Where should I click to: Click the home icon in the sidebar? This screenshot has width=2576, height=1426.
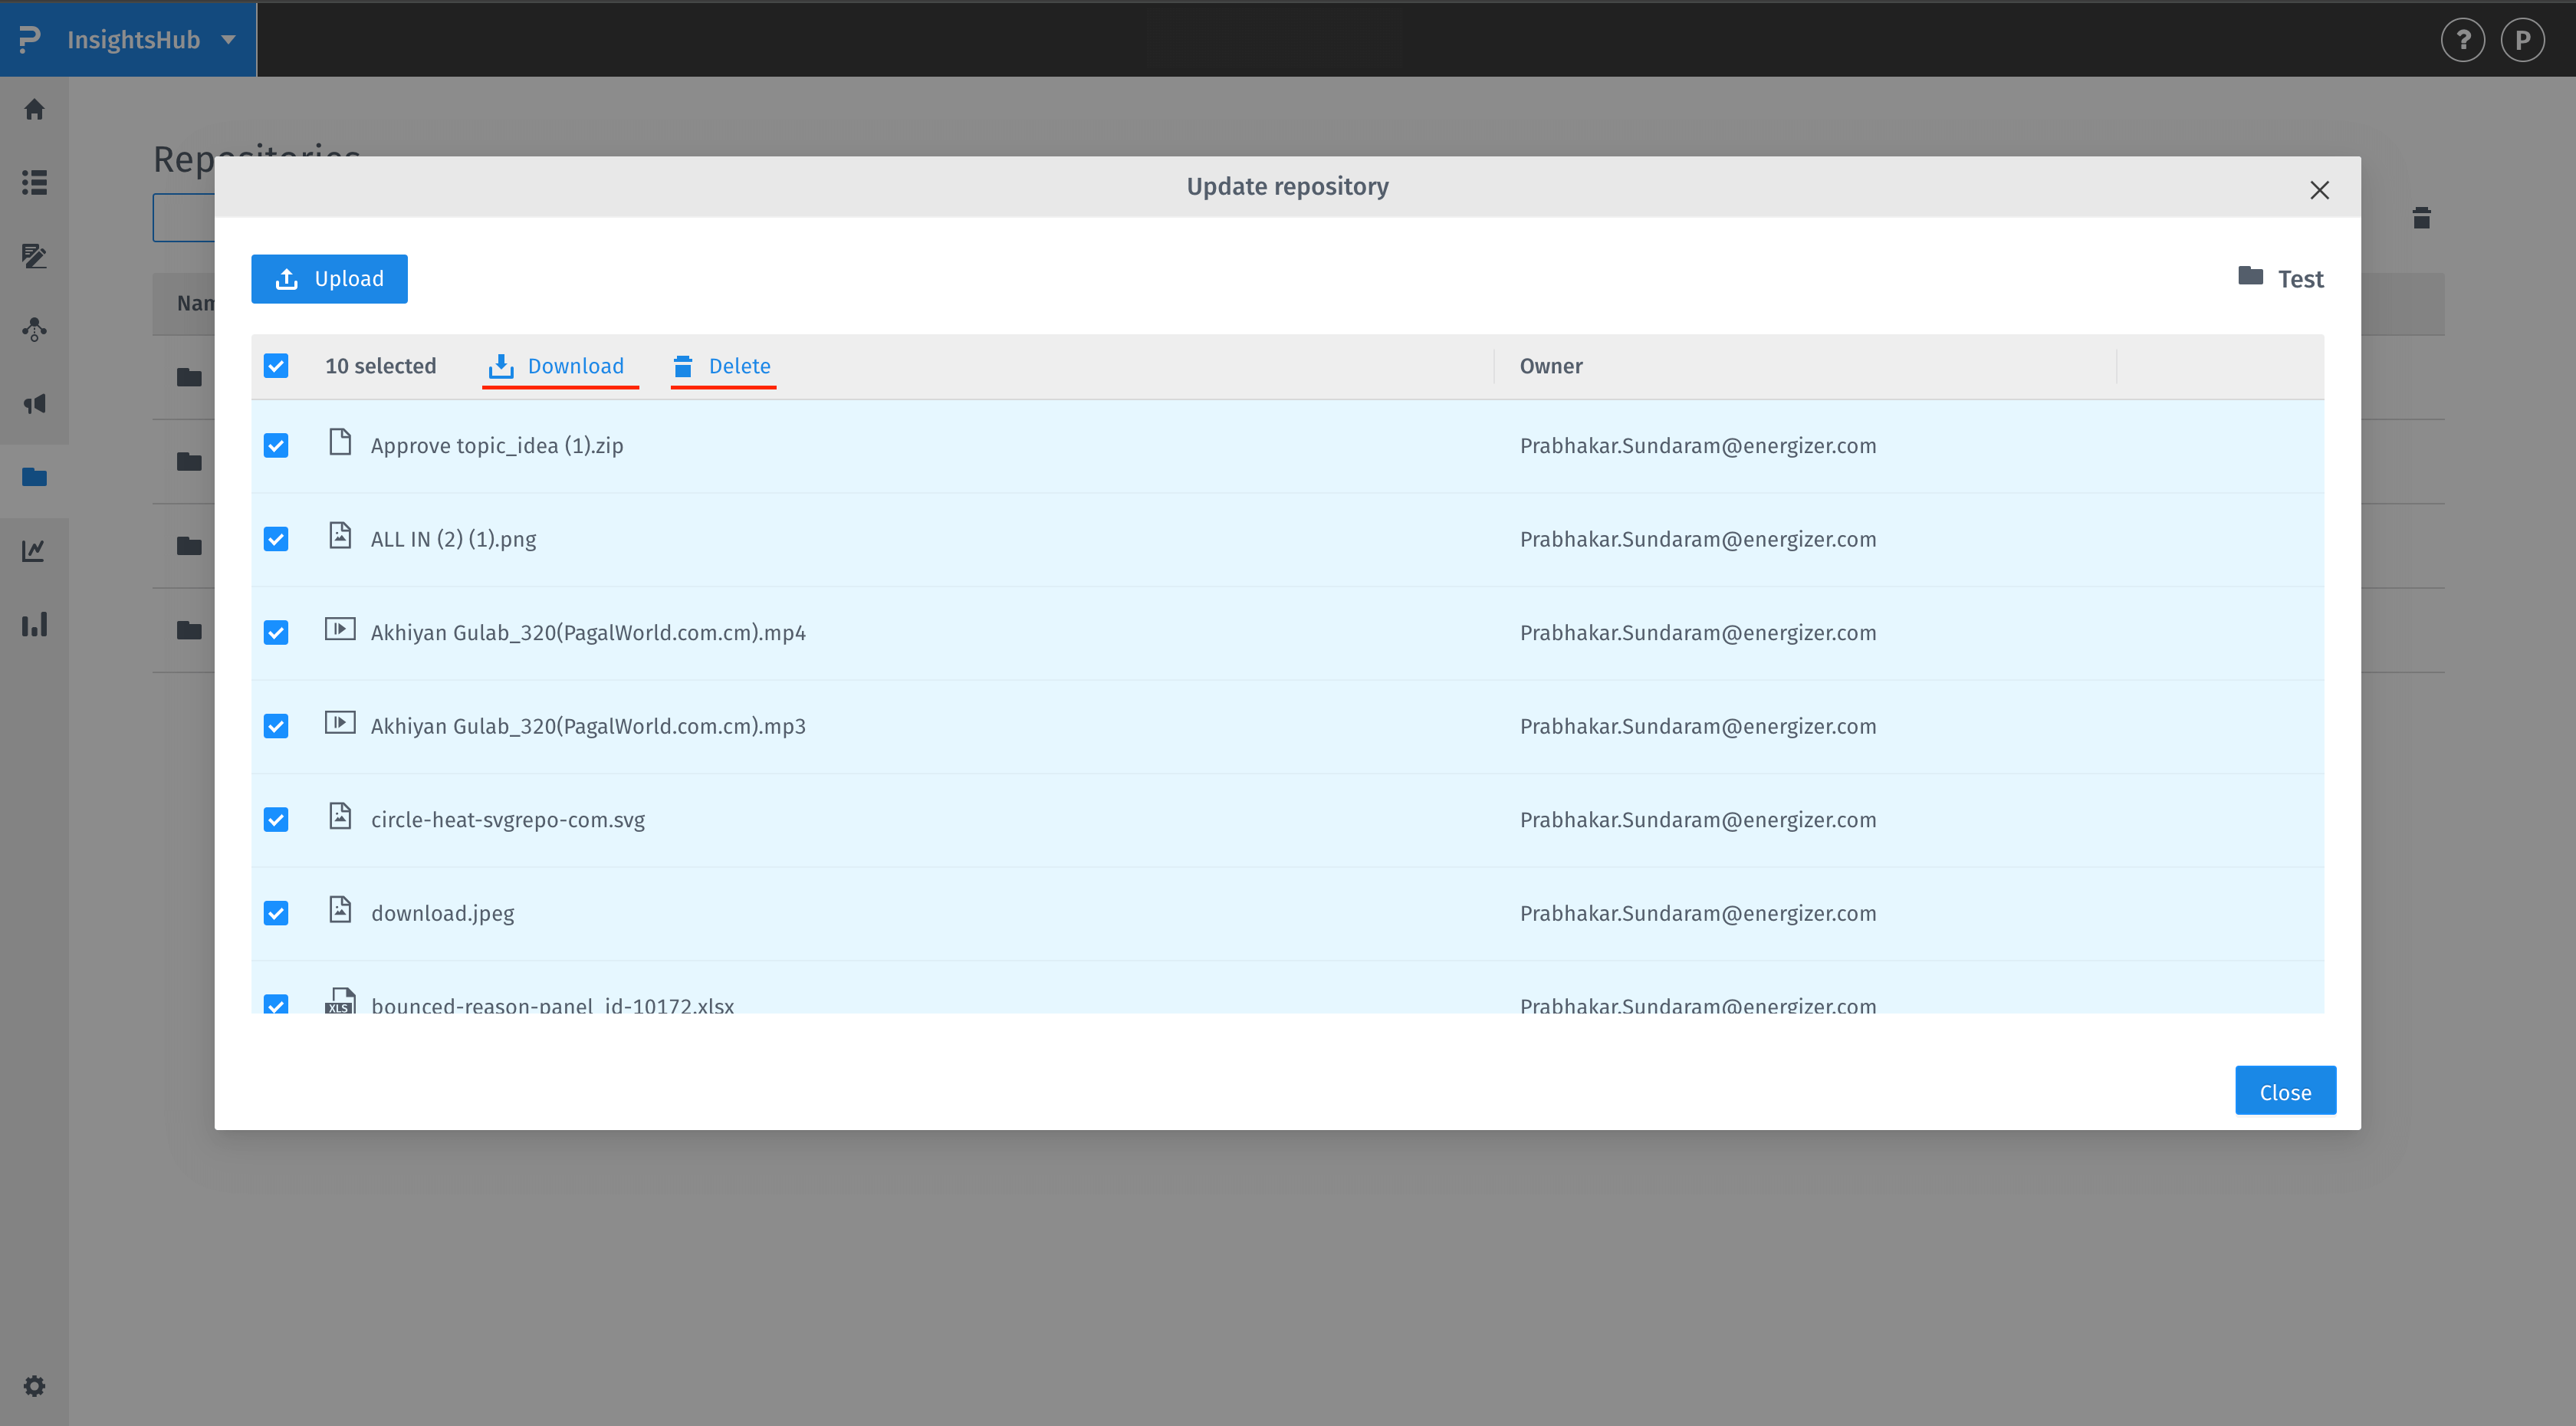pyautogui.click(x=34, y=109)
